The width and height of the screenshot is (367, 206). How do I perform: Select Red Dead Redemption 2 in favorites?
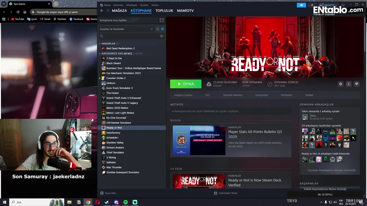pos(120,48)
